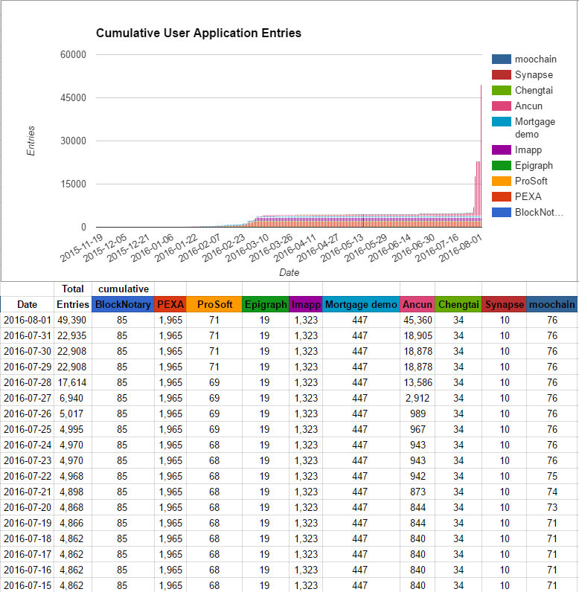Image resolution: width=579 pixels, height=592 pixels.
Task: Click moochain cell 73
Action: 551,507
